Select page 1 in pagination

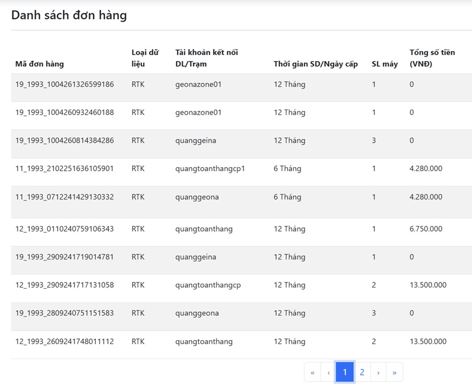pos(344,372)
